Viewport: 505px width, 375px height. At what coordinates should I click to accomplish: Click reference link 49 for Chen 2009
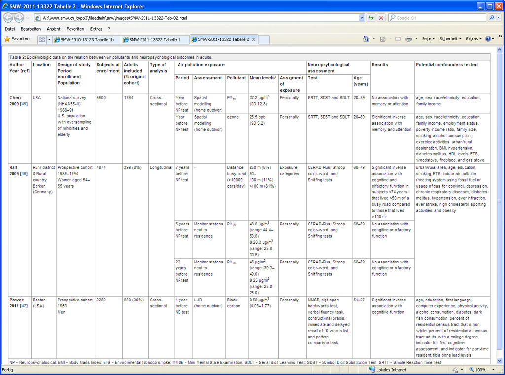(24, 104)
